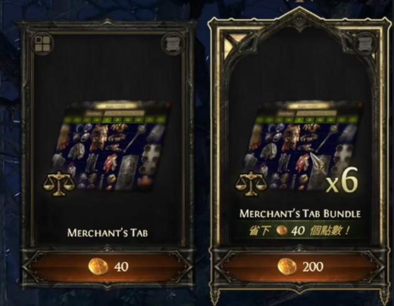The height and width of the screenshot is (306, 394).
Task: Click the small coin in the savings banner
Action: point(282,230)
